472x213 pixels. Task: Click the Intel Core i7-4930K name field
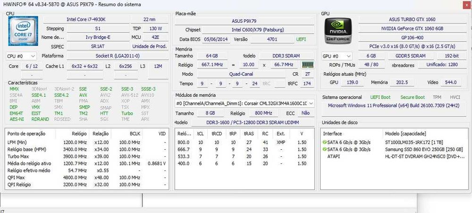[86, 19]
